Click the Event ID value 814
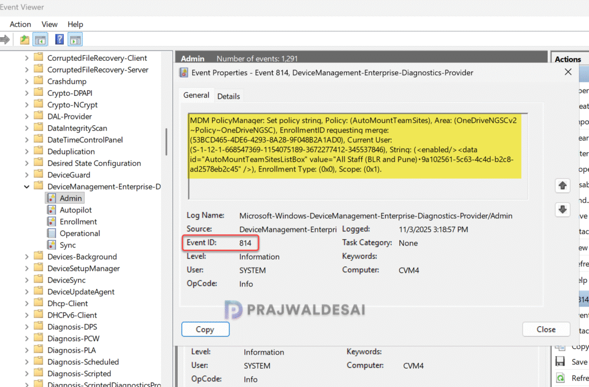589x387 pixels. tap(245, 243)
